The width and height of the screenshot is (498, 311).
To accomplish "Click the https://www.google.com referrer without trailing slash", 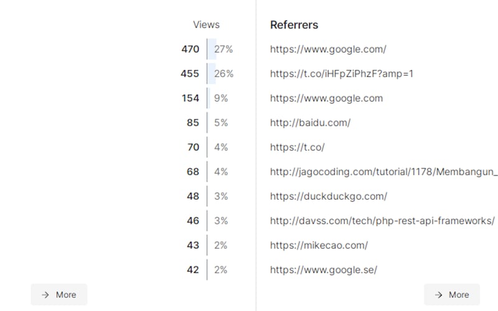I will pyautogui.click(x=326, y=98).
